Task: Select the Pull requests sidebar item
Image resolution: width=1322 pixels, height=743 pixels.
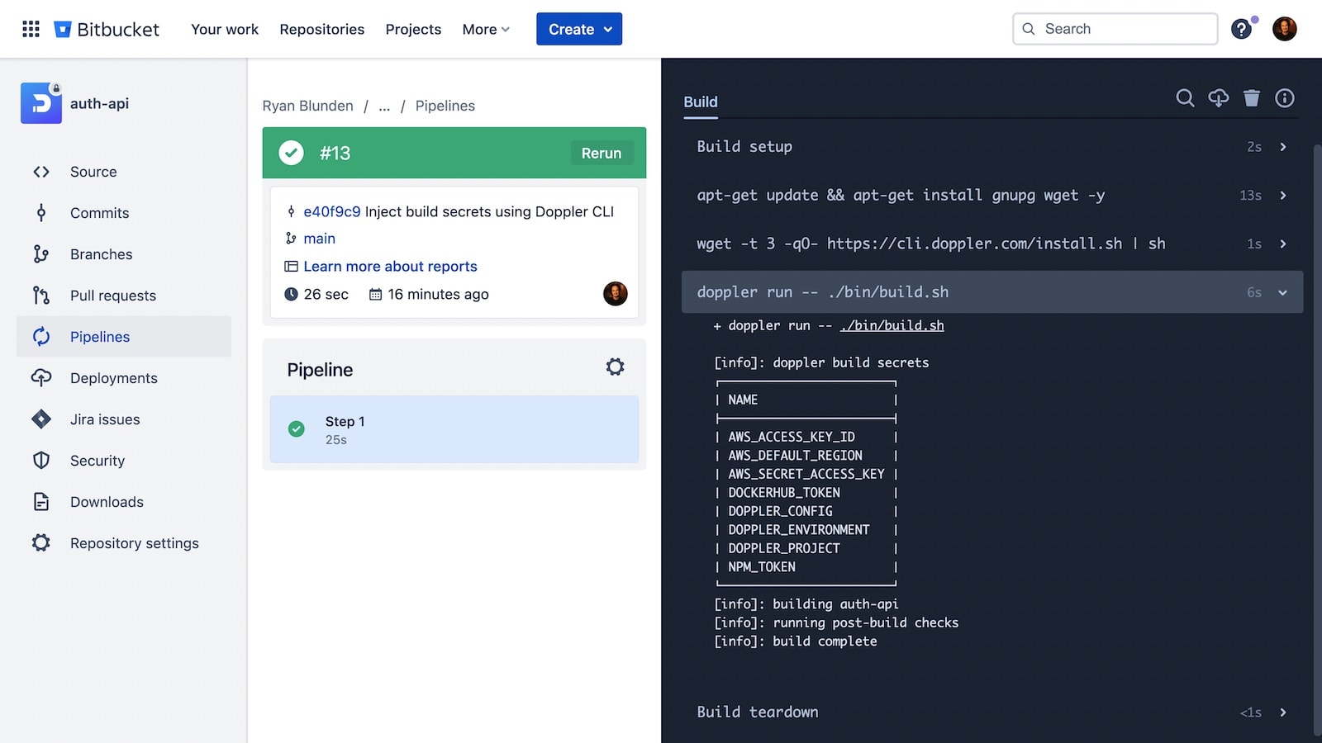Action: tap(112, 295)
